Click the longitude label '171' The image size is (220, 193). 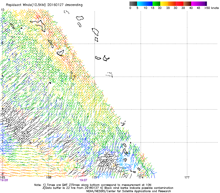click(95, 178)
